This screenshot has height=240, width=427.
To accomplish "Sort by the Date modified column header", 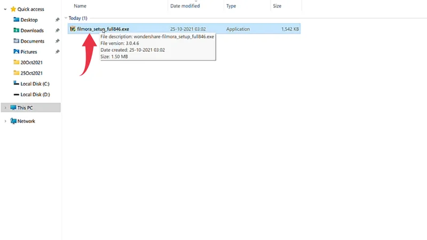I will 185,6.
